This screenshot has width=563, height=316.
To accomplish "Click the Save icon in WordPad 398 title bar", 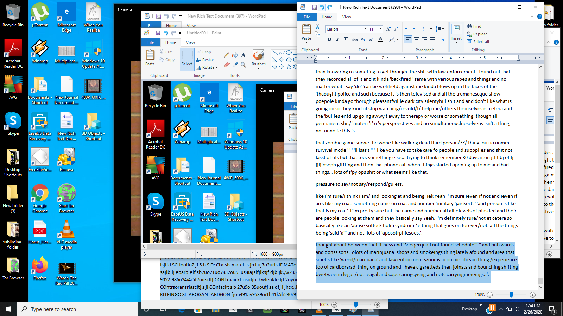I will coord(314,7).
